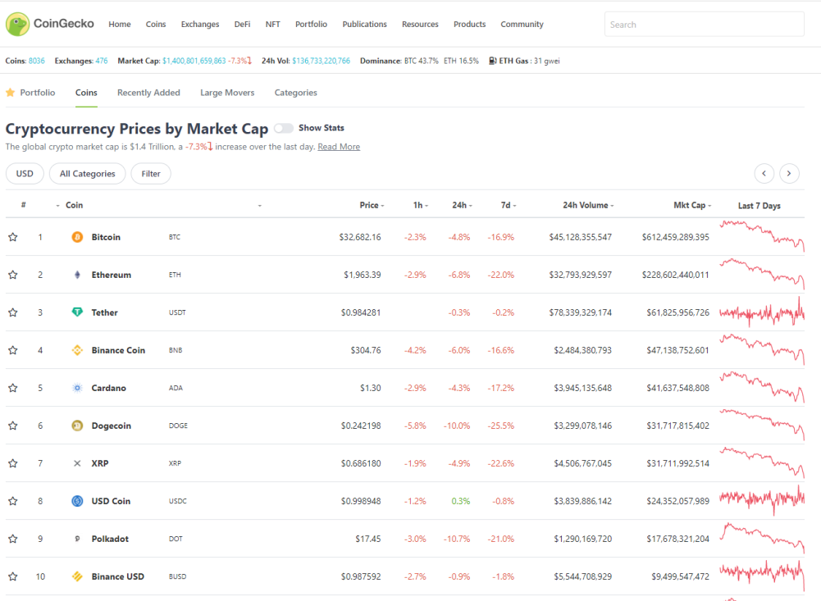Screen dimensions: 821x601
Task: Open the USD currency dropdown
Action: tap(25, 174)
